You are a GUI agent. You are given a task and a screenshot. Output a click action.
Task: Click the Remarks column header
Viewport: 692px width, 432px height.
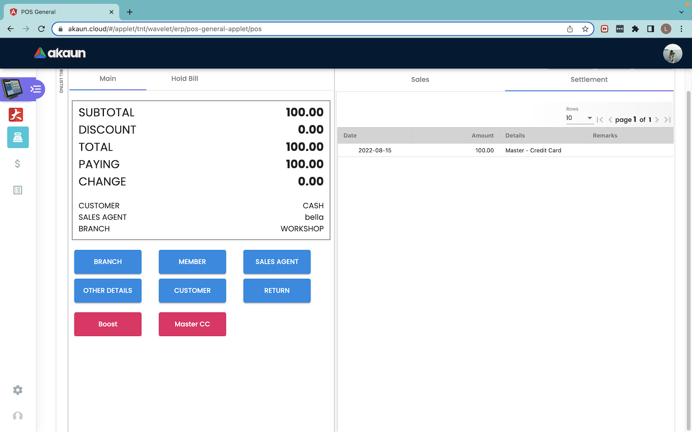605,135
